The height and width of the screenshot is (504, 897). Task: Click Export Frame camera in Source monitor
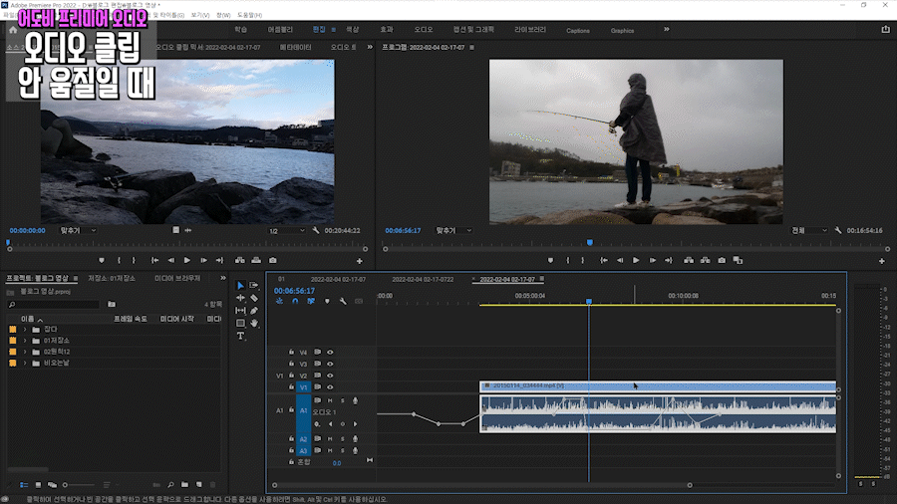click(x=273, y=261)
